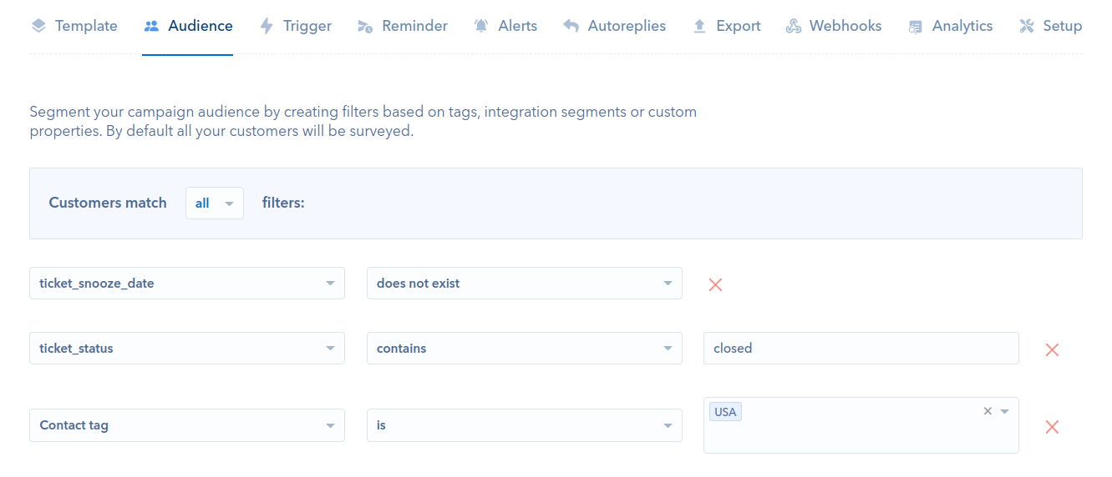
Task: Open the Reminder tab
Action: click(x=402, y=26)
